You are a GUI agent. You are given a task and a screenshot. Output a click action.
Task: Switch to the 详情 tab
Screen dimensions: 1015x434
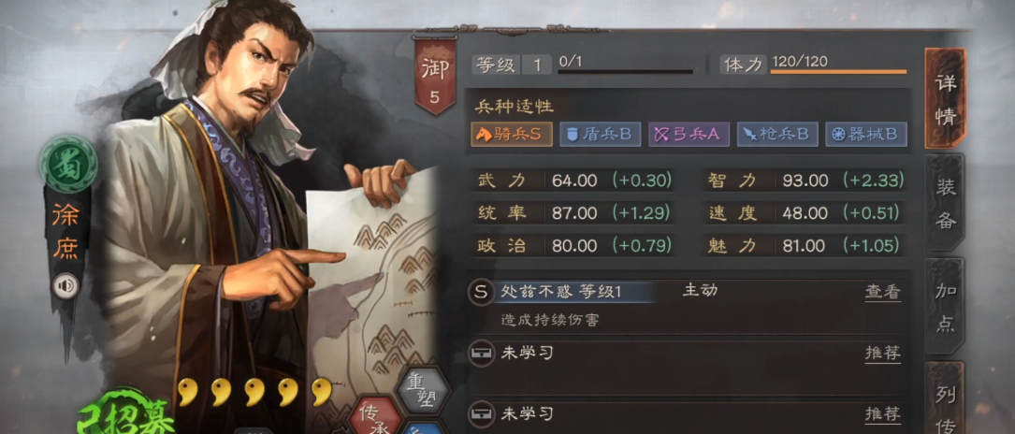pos(946,98)
